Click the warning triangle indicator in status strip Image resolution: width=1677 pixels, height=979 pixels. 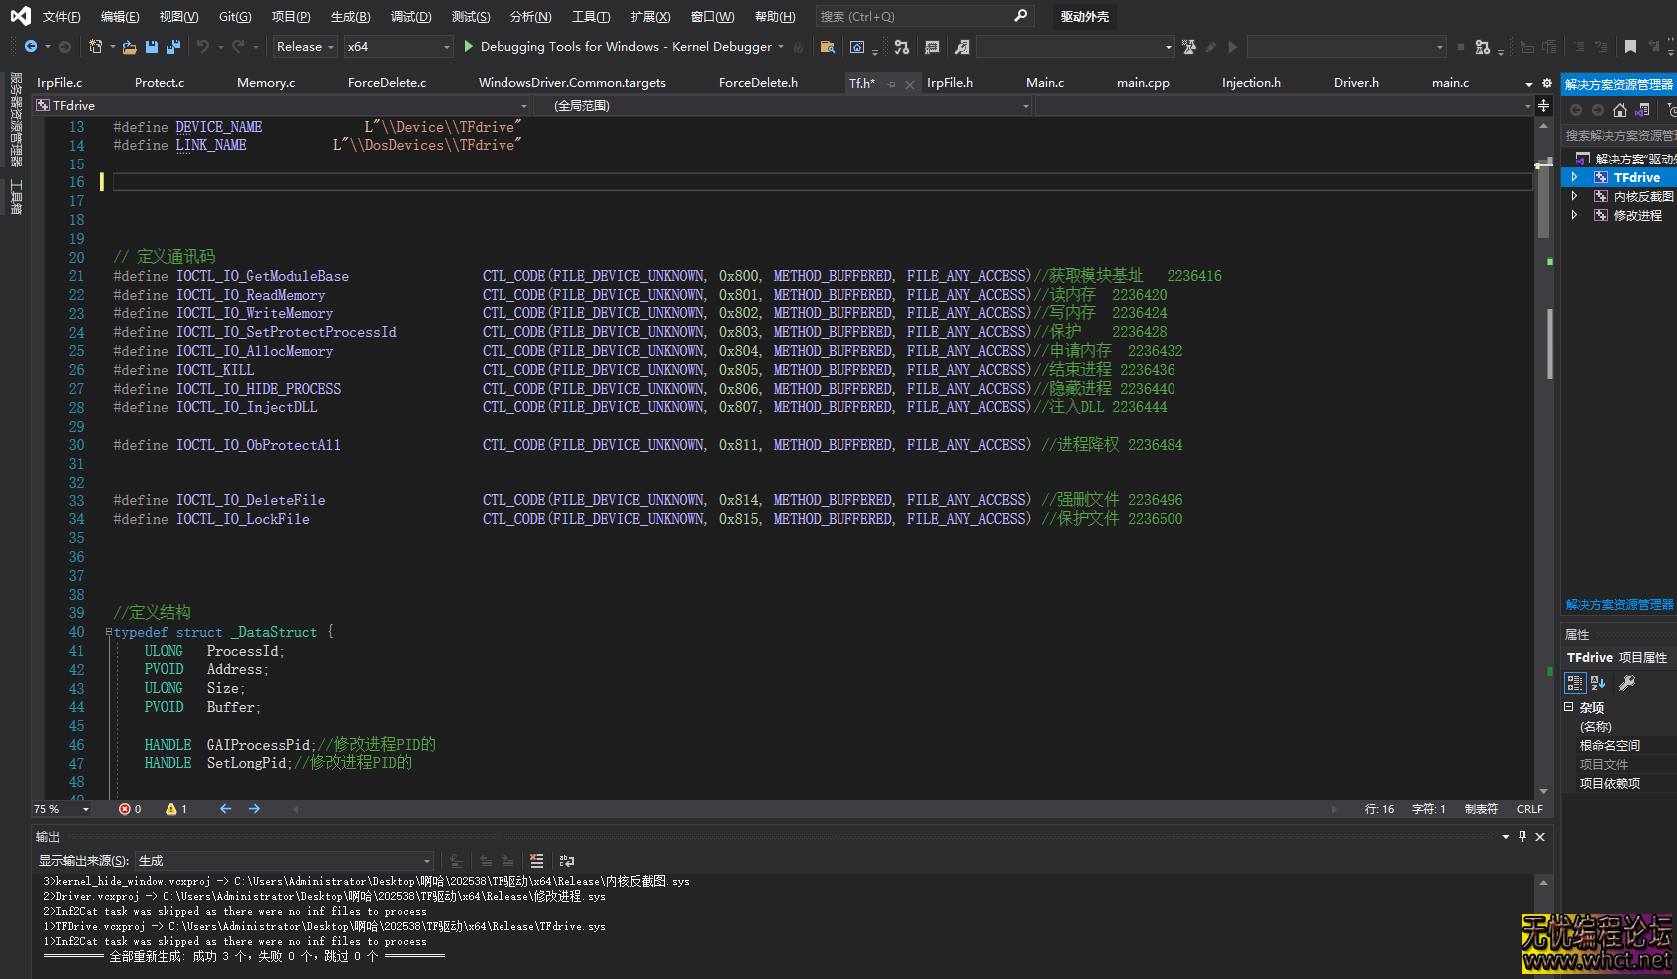click(171, 809)
